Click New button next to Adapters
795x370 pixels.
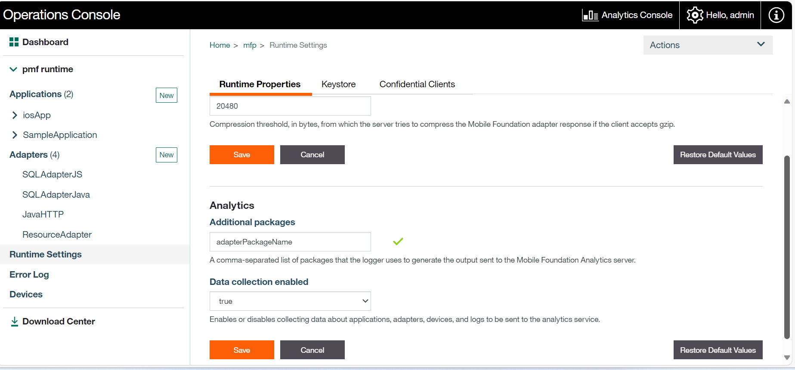[166, 155]
